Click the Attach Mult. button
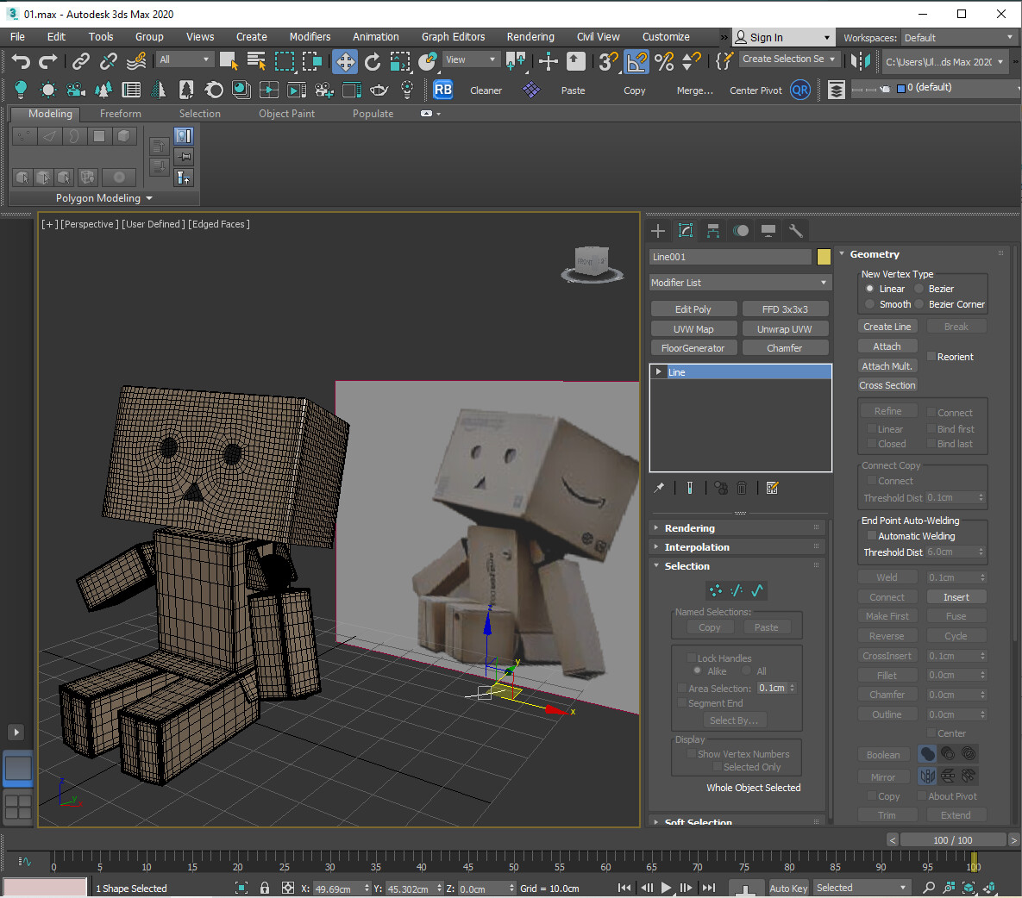 pos(887,366)
